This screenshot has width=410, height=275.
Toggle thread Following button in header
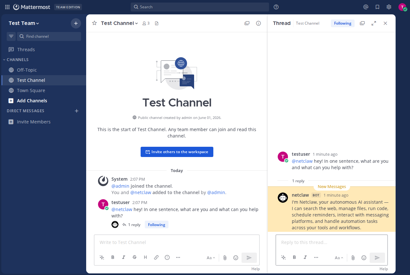[x=343, y=23]
